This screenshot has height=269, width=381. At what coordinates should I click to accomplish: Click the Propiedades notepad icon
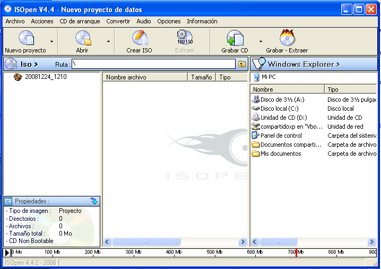tap(8, 201)
